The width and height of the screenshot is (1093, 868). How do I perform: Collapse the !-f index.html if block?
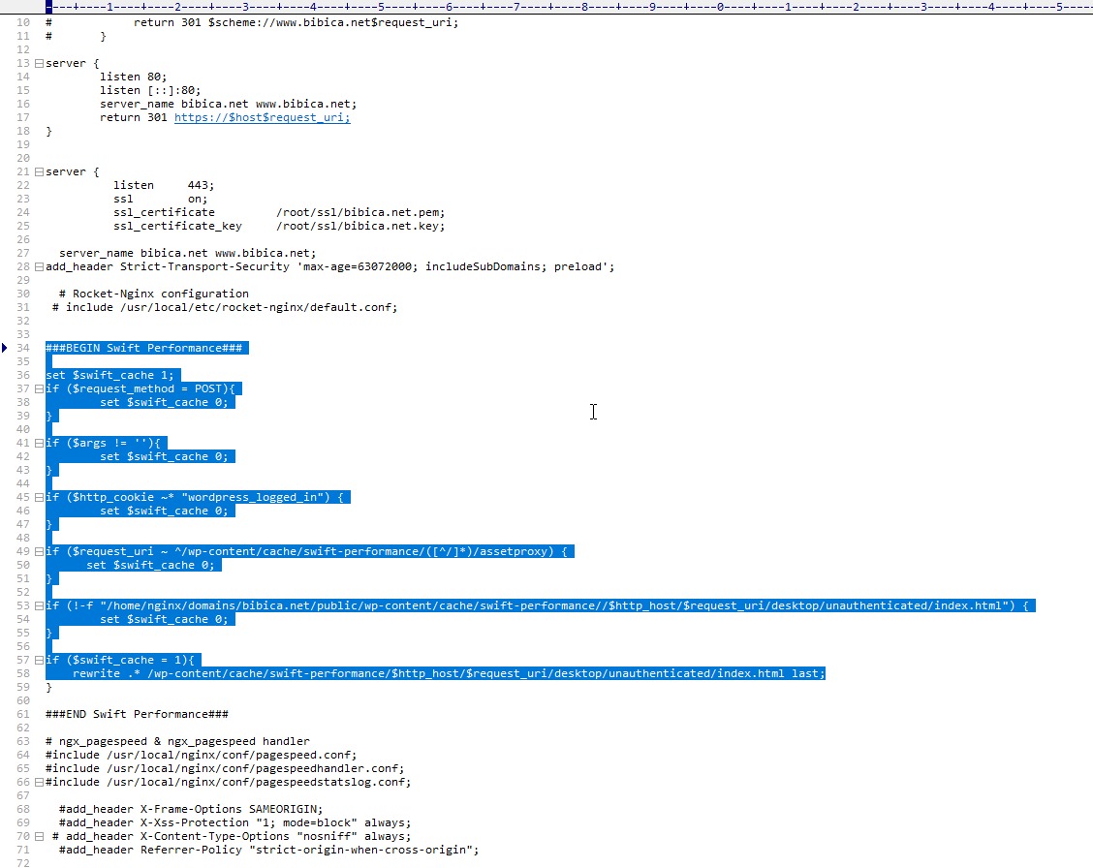[39, 606]
